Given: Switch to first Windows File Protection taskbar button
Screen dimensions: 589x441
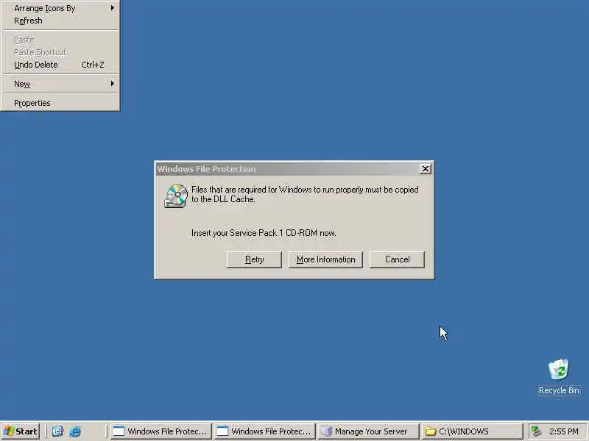Looking at the screenshot, I should pos(161,431).
